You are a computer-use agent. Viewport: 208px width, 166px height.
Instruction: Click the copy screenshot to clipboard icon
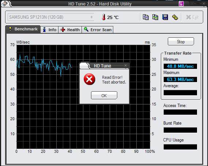click(x=155, y=17)
